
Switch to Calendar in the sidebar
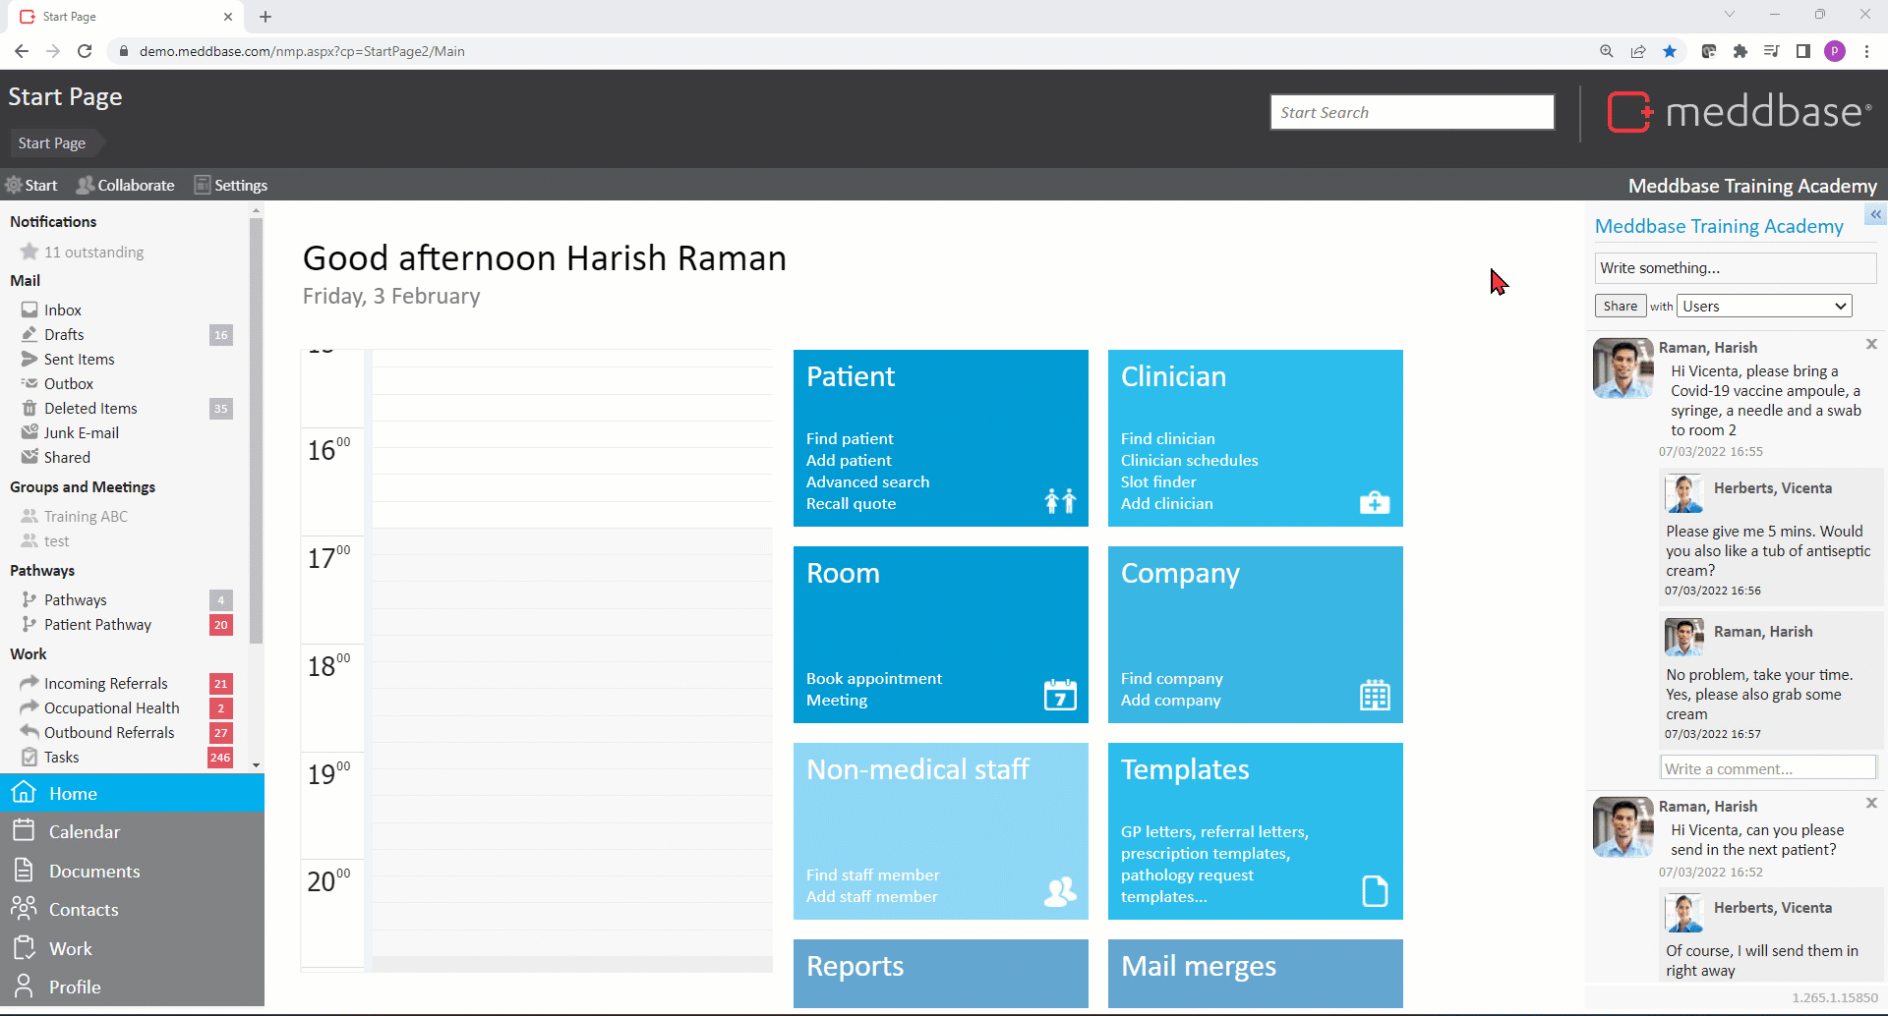click(84, 832)
